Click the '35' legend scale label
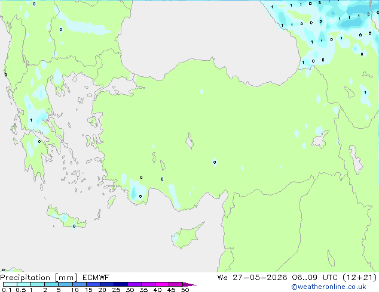 tap(143, 290)
